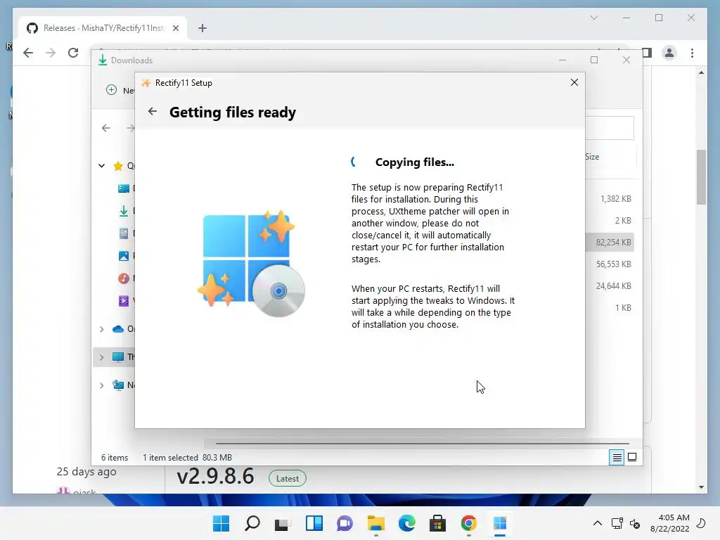Open the Windows Start menu
Viewport: 720px width, 540px height.
[221, 523]
